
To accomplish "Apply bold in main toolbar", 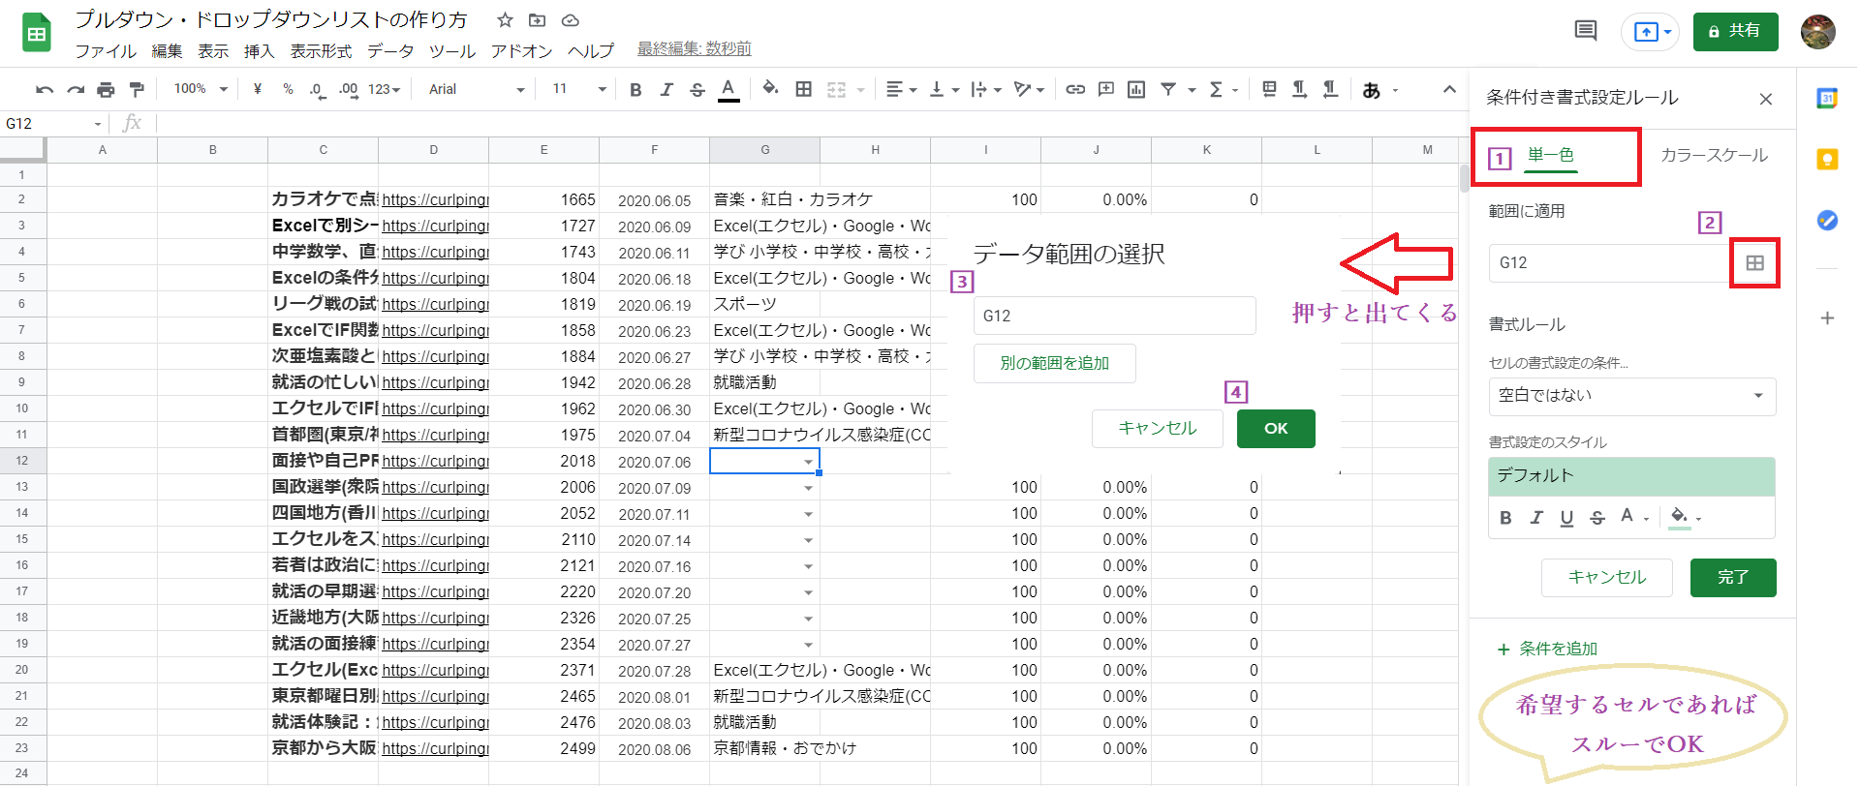I will [x=635, y=90].
